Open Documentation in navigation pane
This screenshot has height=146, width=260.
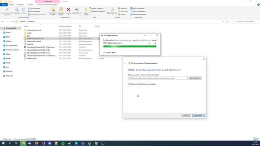pos(11,45)
